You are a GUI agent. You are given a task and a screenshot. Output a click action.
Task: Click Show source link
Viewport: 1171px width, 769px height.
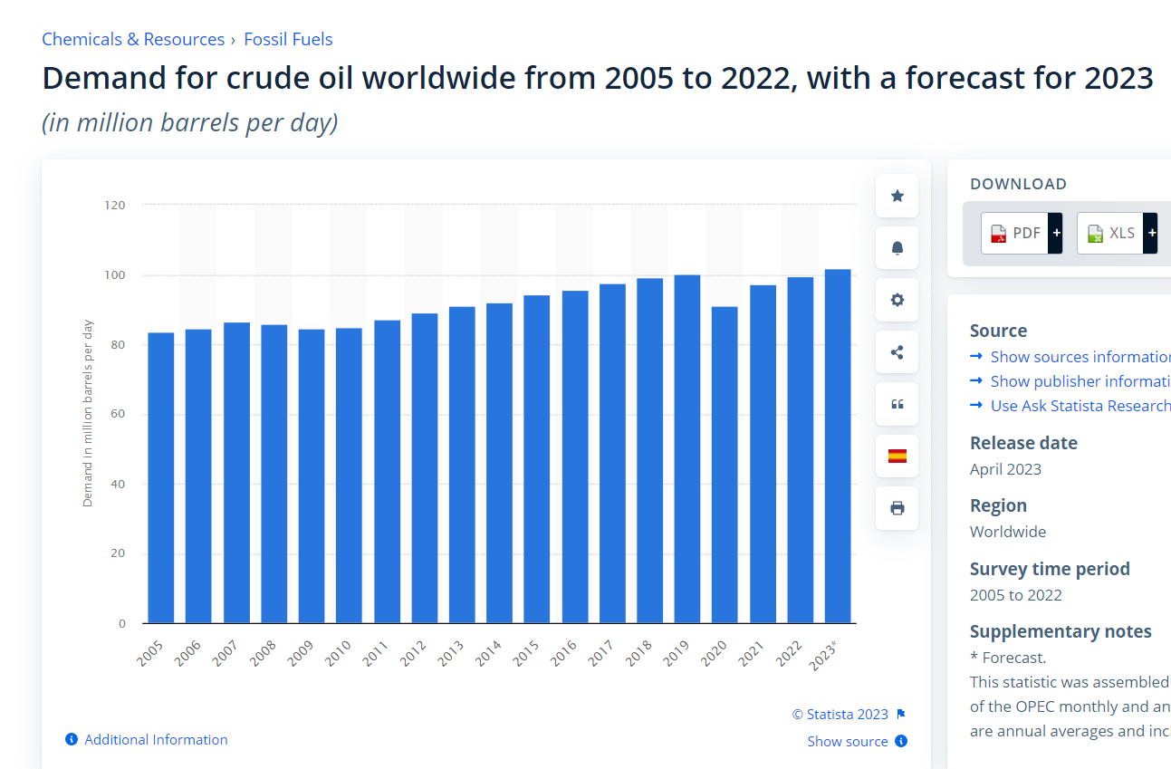click(x=848, y=741)
